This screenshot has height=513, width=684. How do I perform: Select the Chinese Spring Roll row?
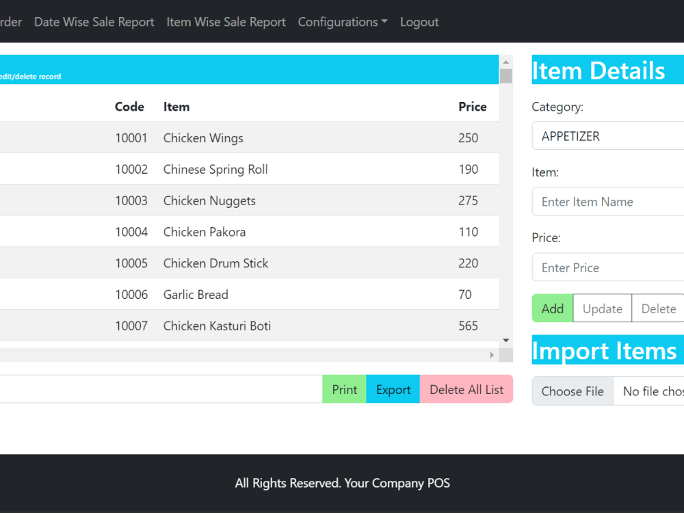(x=249, y=169)
